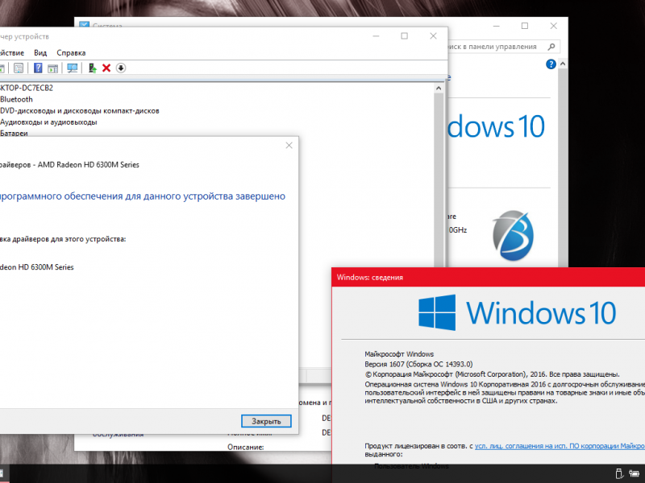Close the Device Manager window
The height and width of the screenshot is (483, 645).
click(x=433, y=36)
